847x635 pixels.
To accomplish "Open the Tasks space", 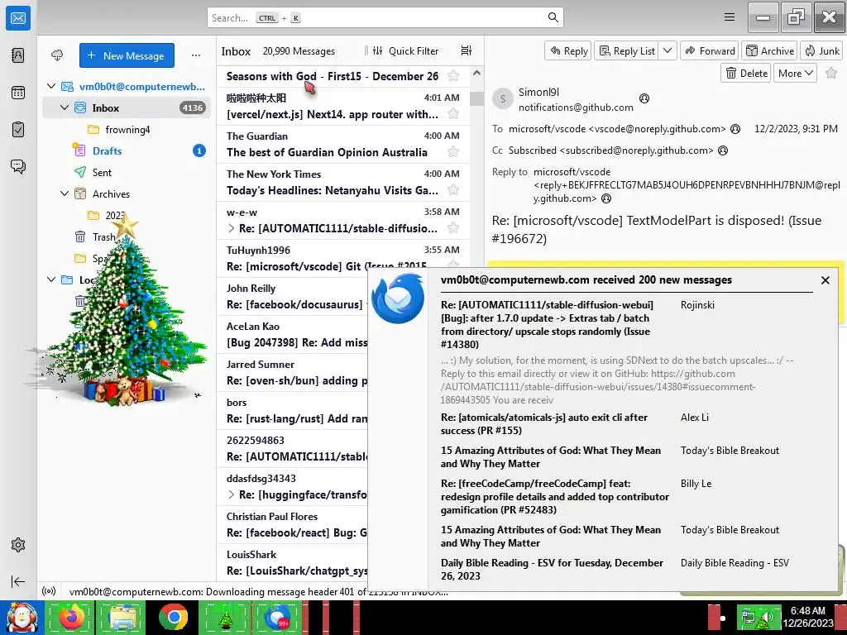I will 18,130.
